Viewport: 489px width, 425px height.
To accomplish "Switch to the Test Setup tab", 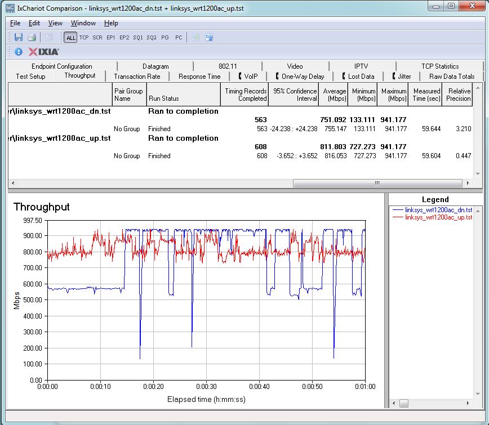I will click(x=30, y=77).
